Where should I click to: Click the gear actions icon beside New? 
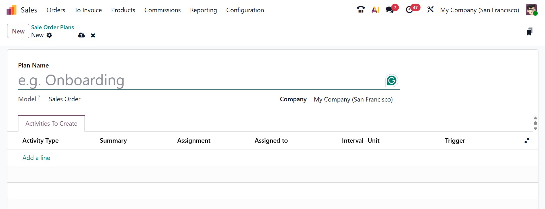pos(49,35)
